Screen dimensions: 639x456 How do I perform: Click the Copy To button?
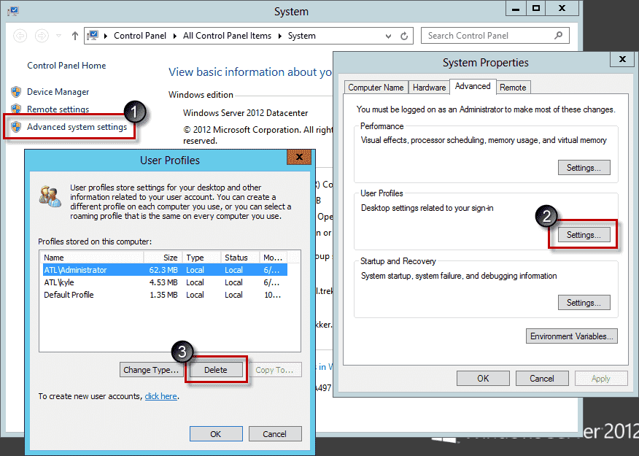[274, 370]
